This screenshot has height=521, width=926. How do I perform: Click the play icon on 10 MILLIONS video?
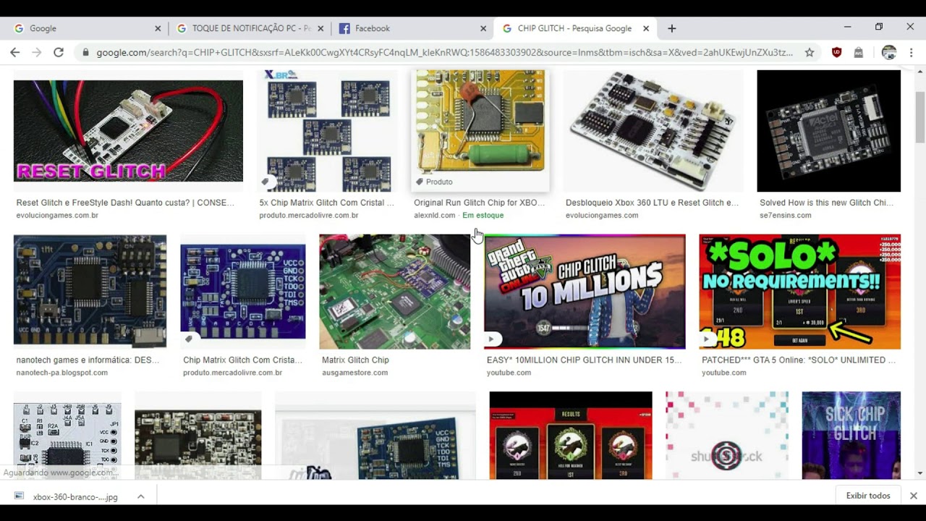(491, 339)
